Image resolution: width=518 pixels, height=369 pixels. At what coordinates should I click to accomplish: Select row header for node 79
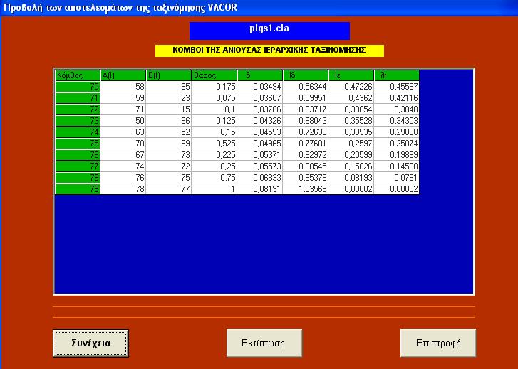click(x=77, y=189)
